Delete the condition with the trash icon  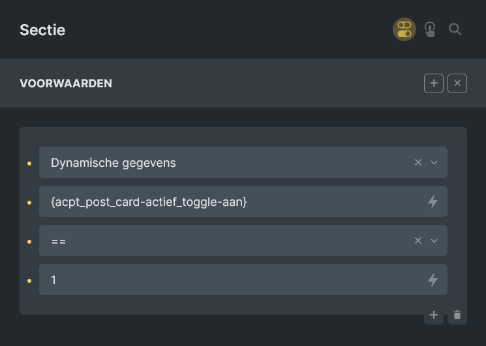click(x=457, y=315)
